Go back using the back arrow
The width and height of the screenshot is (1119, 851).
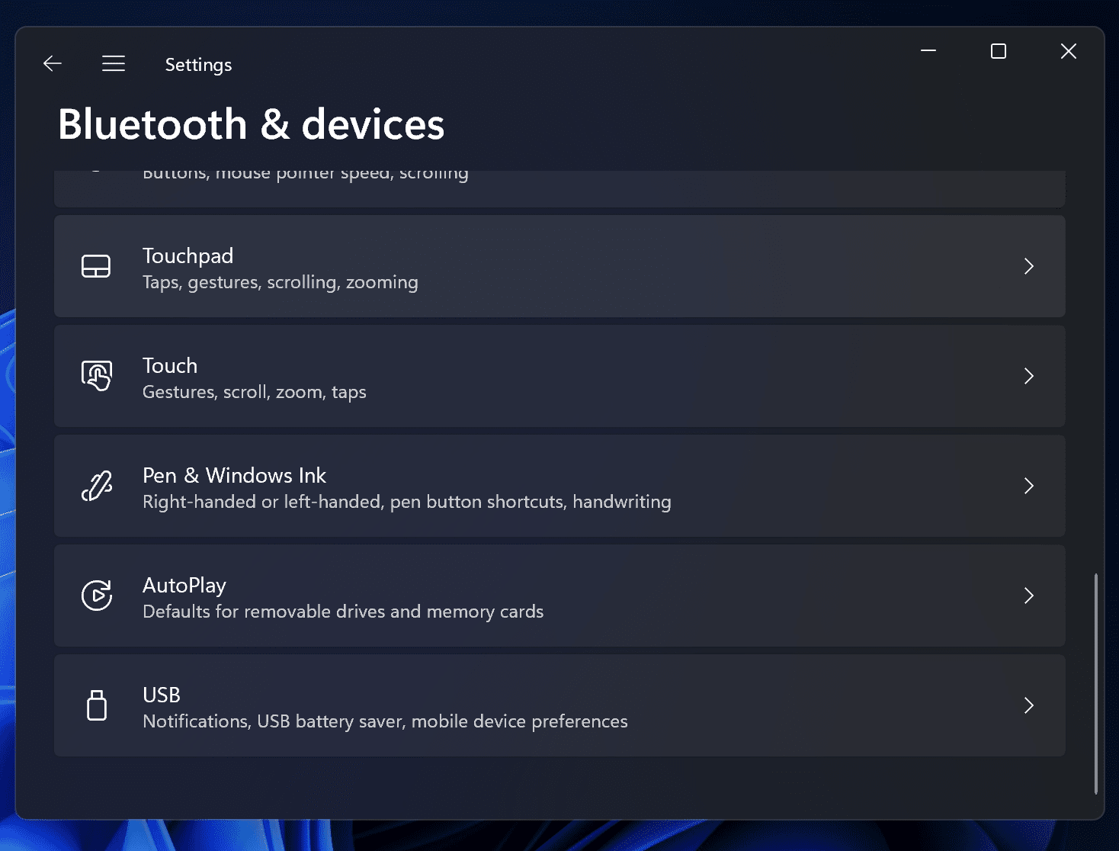[53, 64]
